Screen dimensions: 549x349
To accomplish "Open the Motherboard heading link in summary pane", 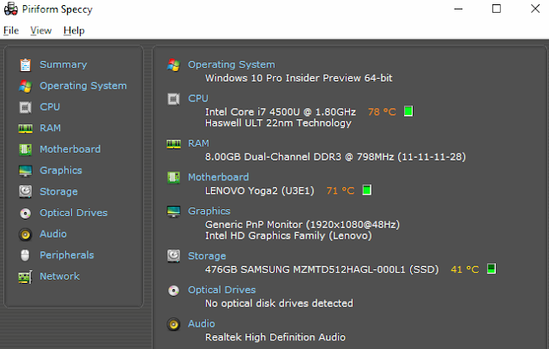I will 218,178.
